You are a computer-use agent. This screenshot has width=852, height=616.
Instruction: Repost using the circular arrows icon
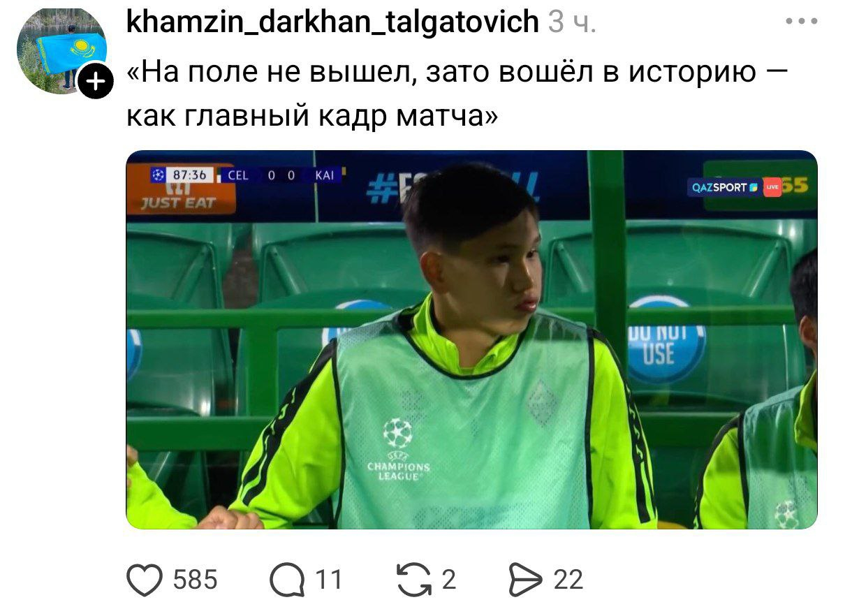point(413,580)
